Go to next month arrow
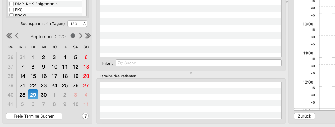Image resolution: width=335 pixels, height=127 pixels. tap(80, 36)
